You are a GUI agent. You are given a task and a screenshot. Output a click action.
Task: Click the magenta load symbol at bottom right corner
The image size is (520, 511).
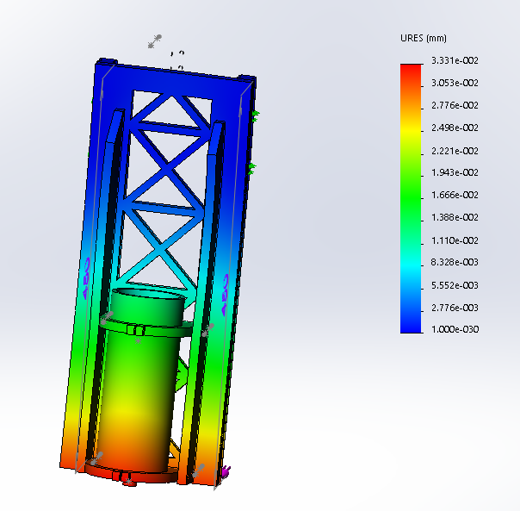pos(226,471)
